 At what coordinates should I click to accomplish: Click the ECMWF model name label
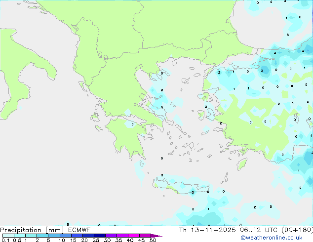(79, 230)
